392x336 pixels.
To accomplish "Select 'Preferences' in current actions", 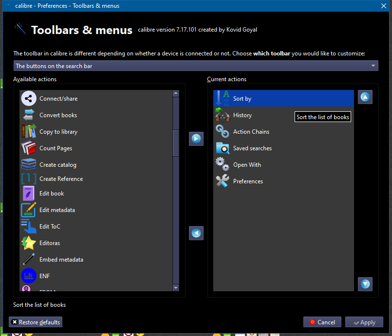I will tap(283, 181).
